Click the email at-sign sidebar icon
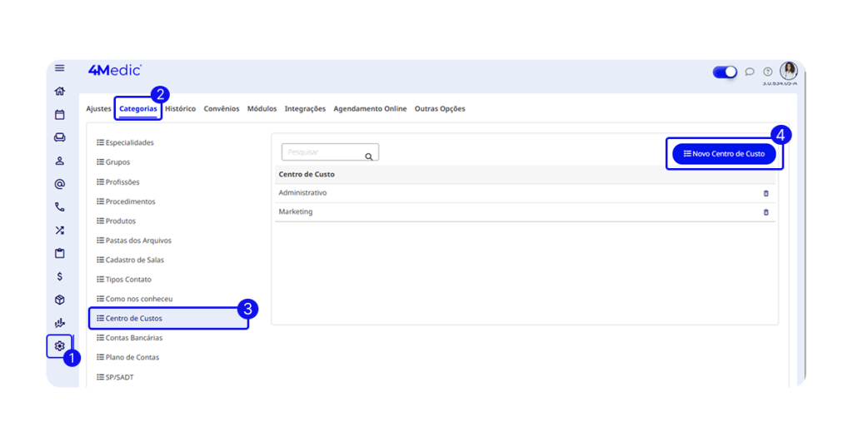This screenshot has height=447, width=853. [x=59, y=184]
